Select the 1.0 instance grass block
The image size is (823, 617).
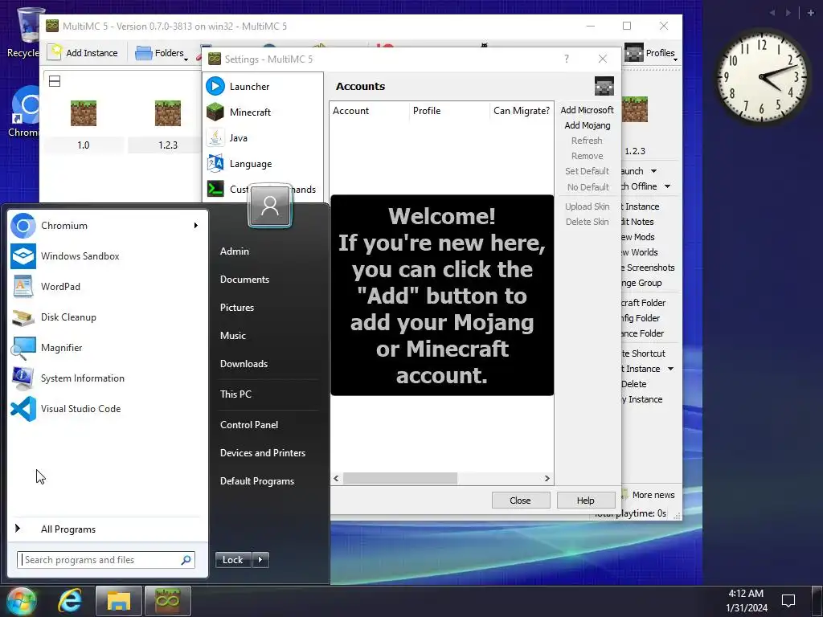click(84, 113)
